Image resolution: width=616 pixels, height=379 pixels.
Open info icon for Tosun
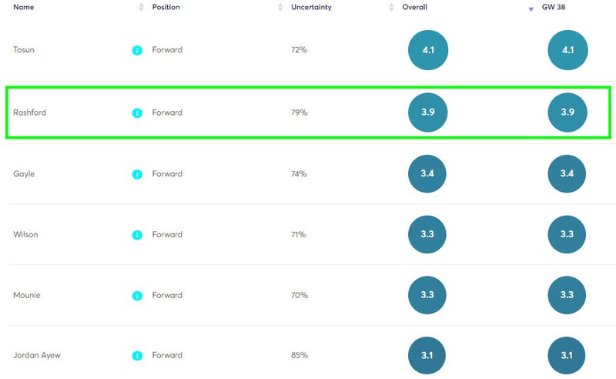(x=137, y=50)
